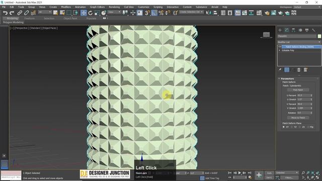Screen dimensions: 322x181
Task: Activate the Select and Rotate tool
Action: [x=91, y=13]
